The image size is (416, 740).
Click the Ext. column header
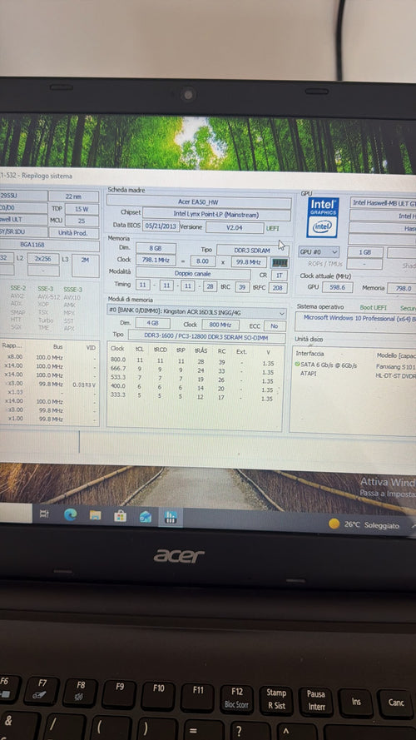pos(241,351)
